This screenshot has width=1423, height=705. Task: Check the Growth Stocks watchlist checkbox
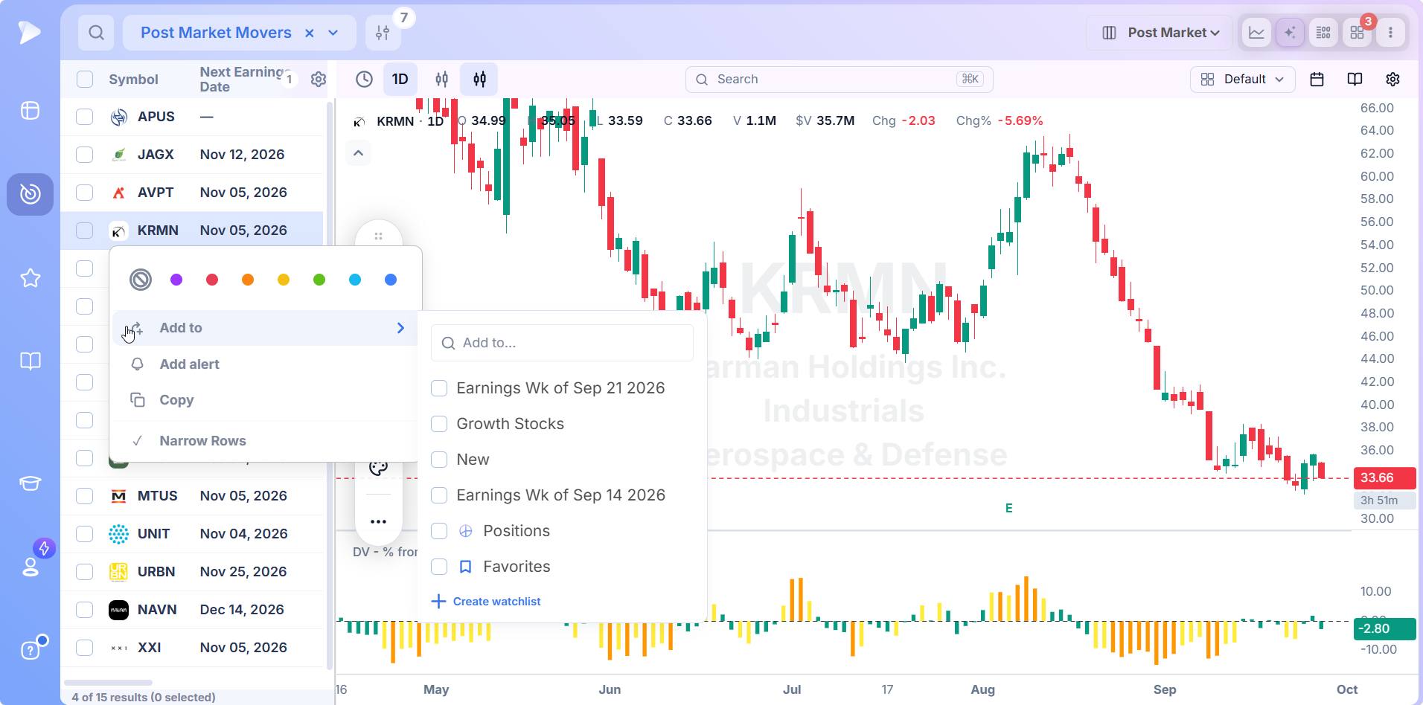pyautogui.click(x=439, y=424)
